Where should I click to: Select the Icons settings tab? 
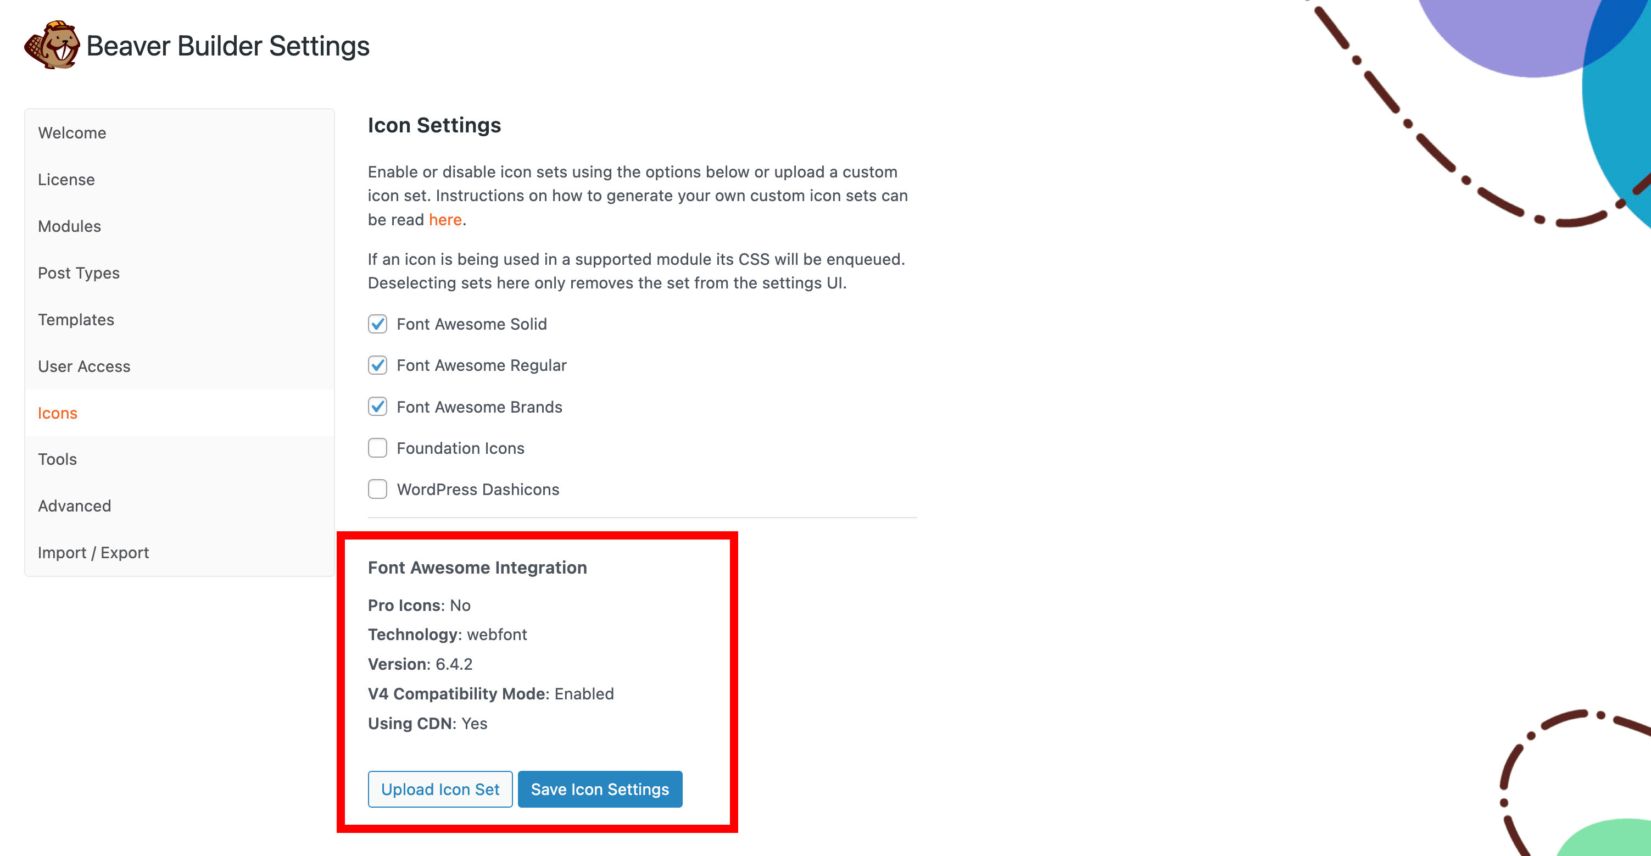[x=57, y=413]
